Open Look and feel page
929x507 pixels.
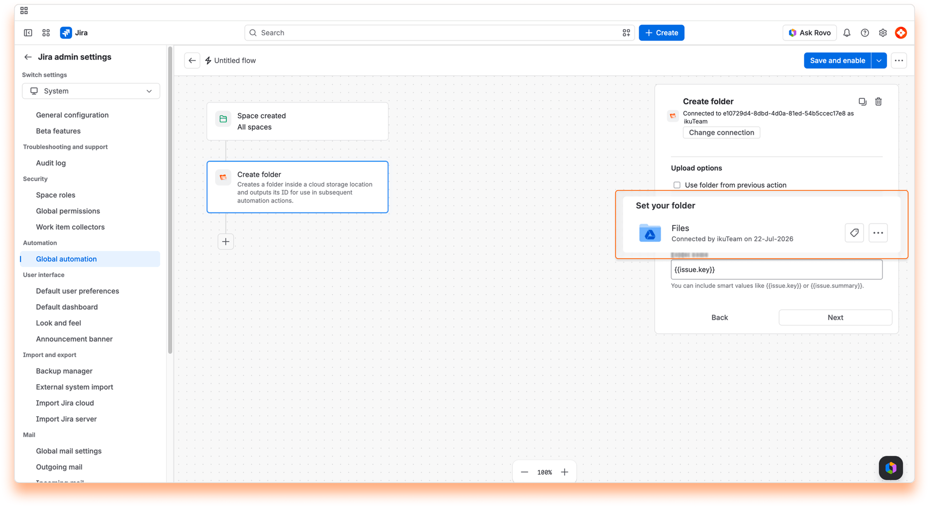click(58, 323)
